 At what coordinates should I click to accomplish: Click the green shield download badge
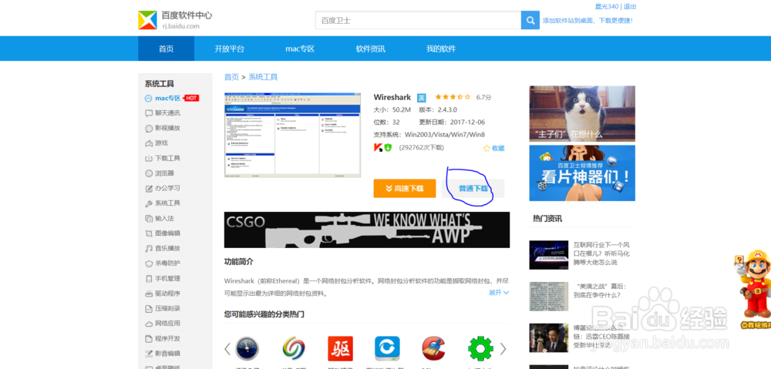(388, 147)
